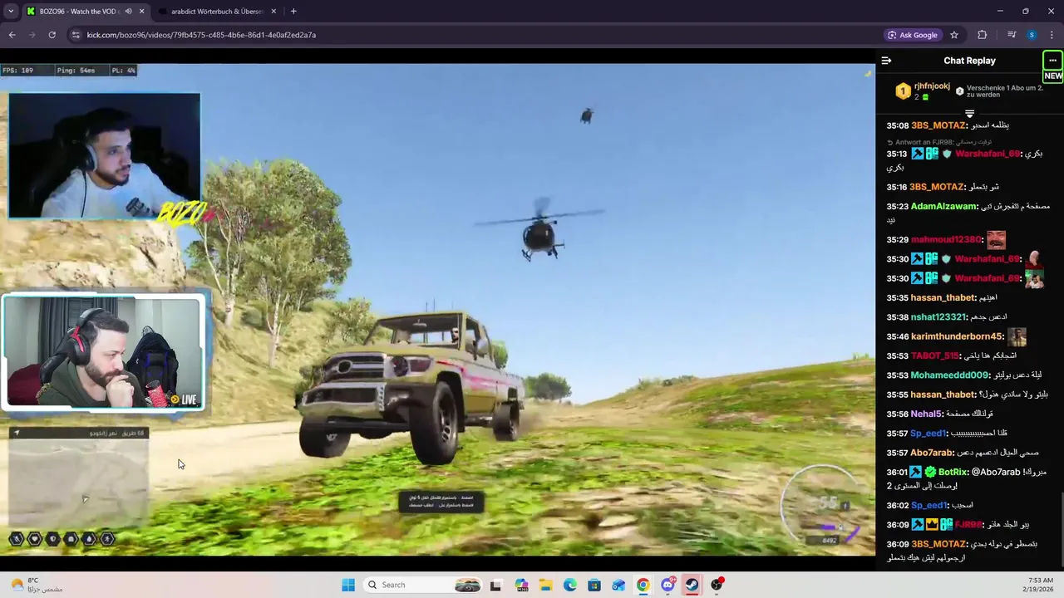Open Google Chrome from the taskbar
The height and width of the screenshot is (598, 1064).
[x=643, y=585]
